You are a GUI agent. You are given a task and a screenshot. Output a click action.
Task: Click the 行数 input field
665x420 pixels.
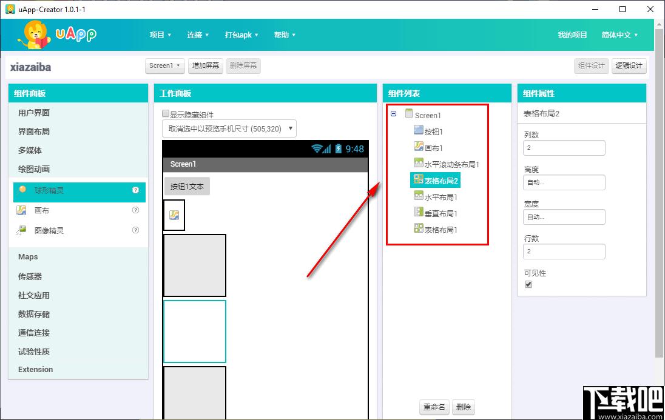[x=564, y=252]
